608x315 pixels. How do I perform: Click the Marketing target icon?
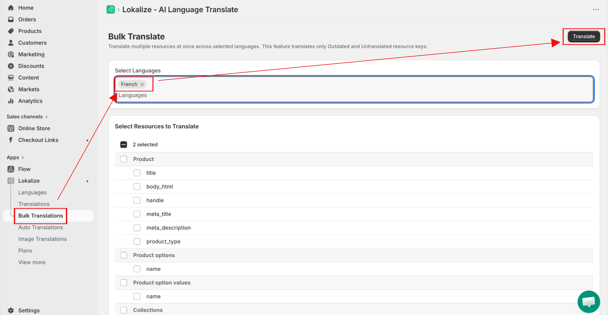tap(11, 54)
